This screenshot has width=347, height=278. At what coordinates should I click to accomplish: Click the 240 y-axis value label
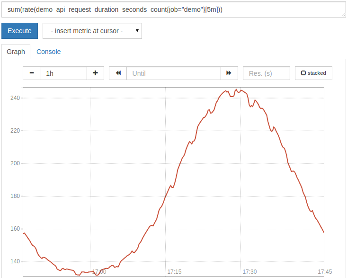15,98
